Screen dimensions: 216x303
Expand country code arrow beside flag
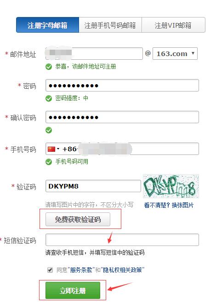[58, 149]
